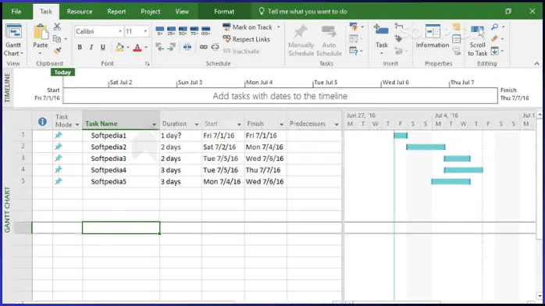Click the Indicators info column header
Screen dimensions: 545x306
[42, 122]
